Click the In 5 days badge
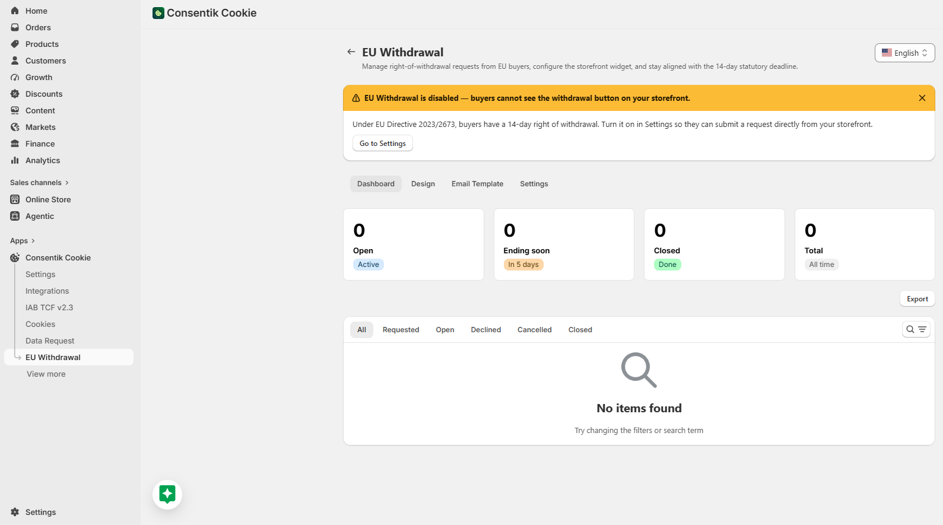The width and height of the screenshot is (943, 525). 523,265
